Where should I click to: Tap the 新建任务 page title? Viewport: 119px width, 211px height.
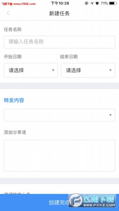59,13
